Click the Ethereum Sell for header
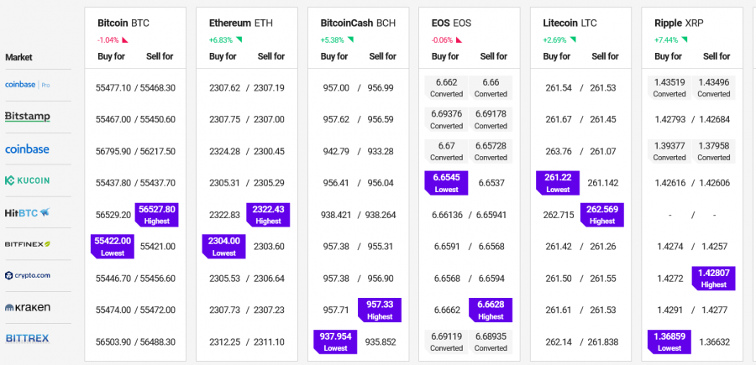The height and width of the screenshot is (365, 756). point(271,56)
